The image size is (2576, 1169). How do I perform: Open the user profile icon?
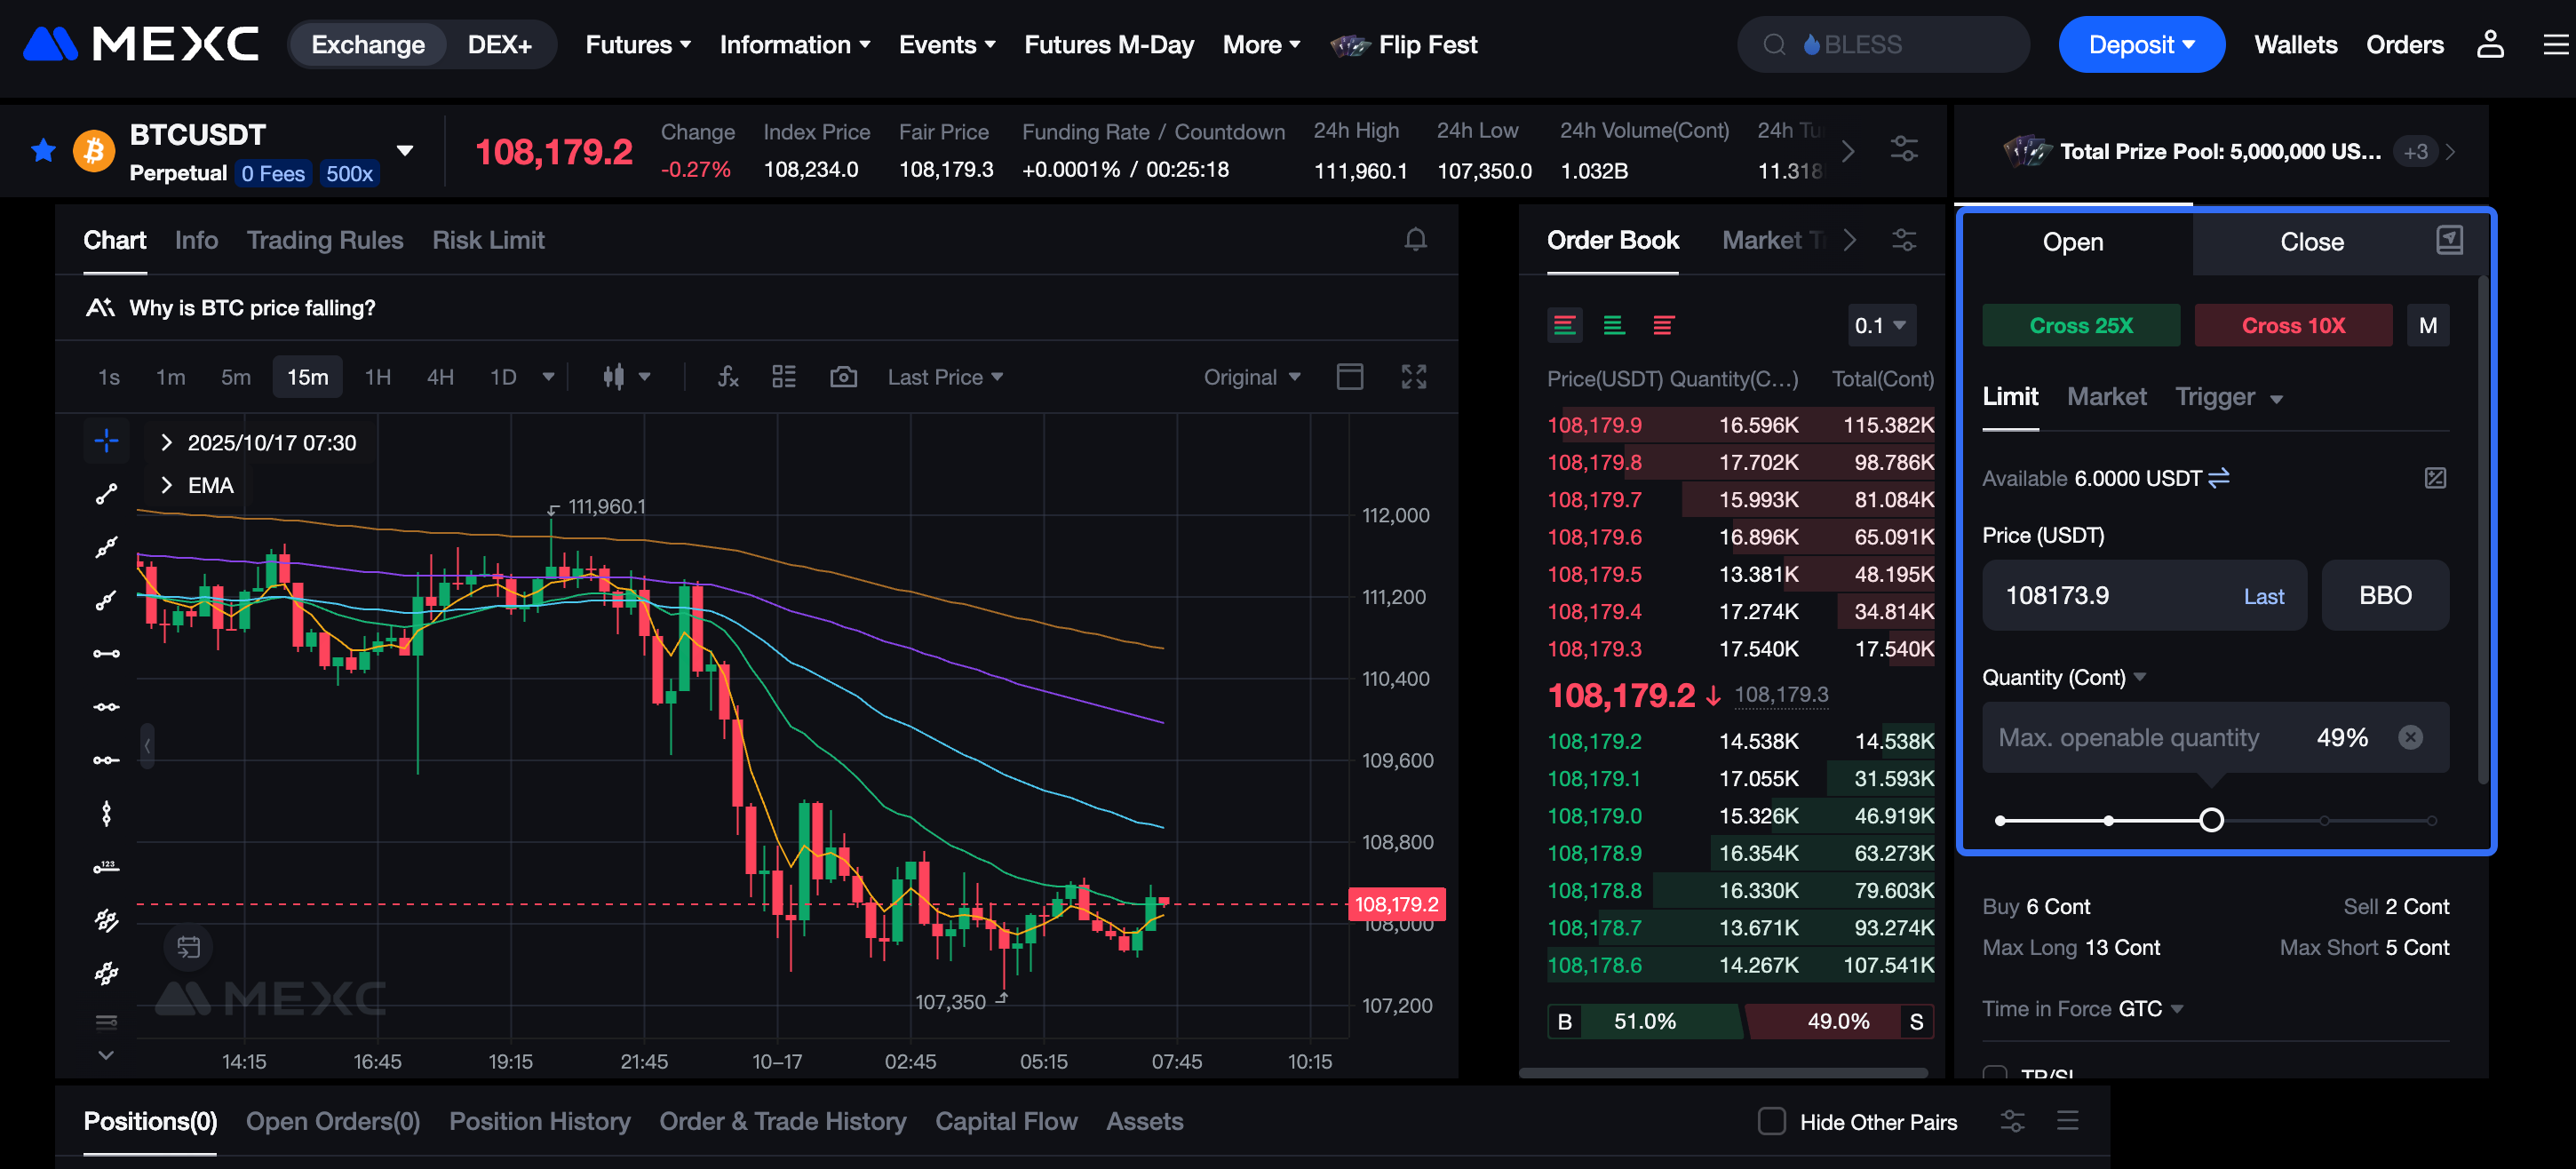(2489, 45)
